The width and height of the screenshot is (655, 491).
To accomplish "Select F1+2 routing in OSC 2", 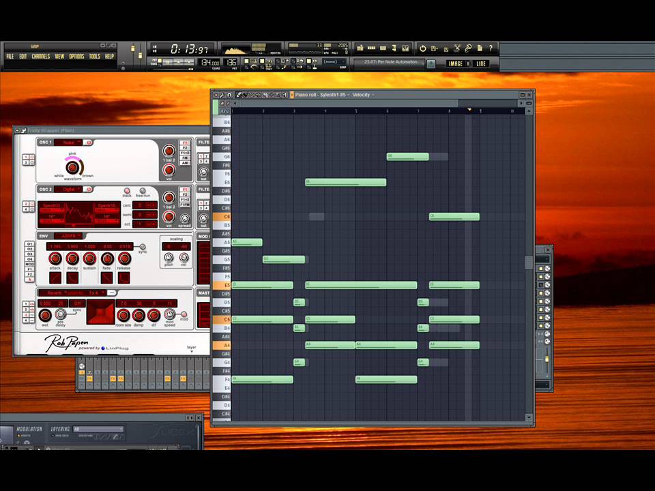I will [185, 200].
